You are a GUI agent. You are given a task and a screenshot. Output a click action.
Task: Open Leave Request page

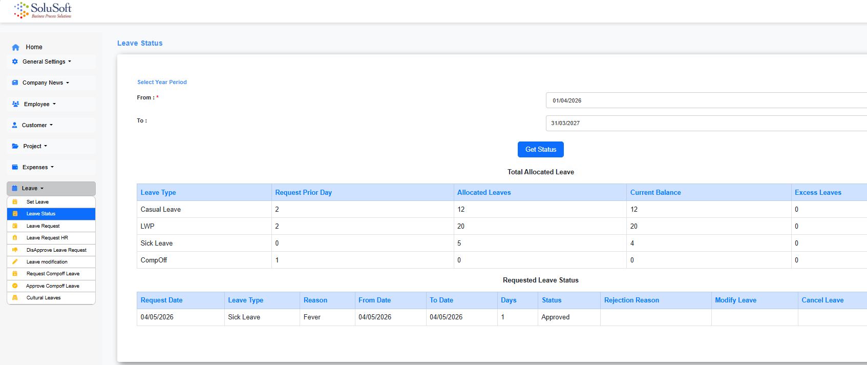51,226
